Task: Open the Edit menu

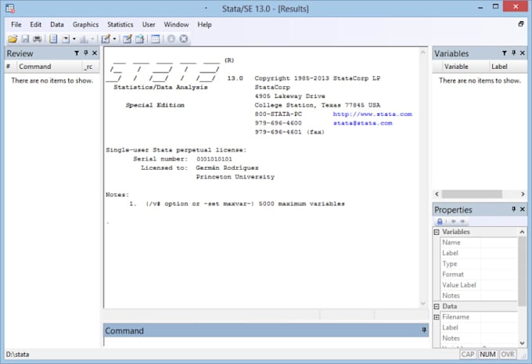Action: pos(36,24)
